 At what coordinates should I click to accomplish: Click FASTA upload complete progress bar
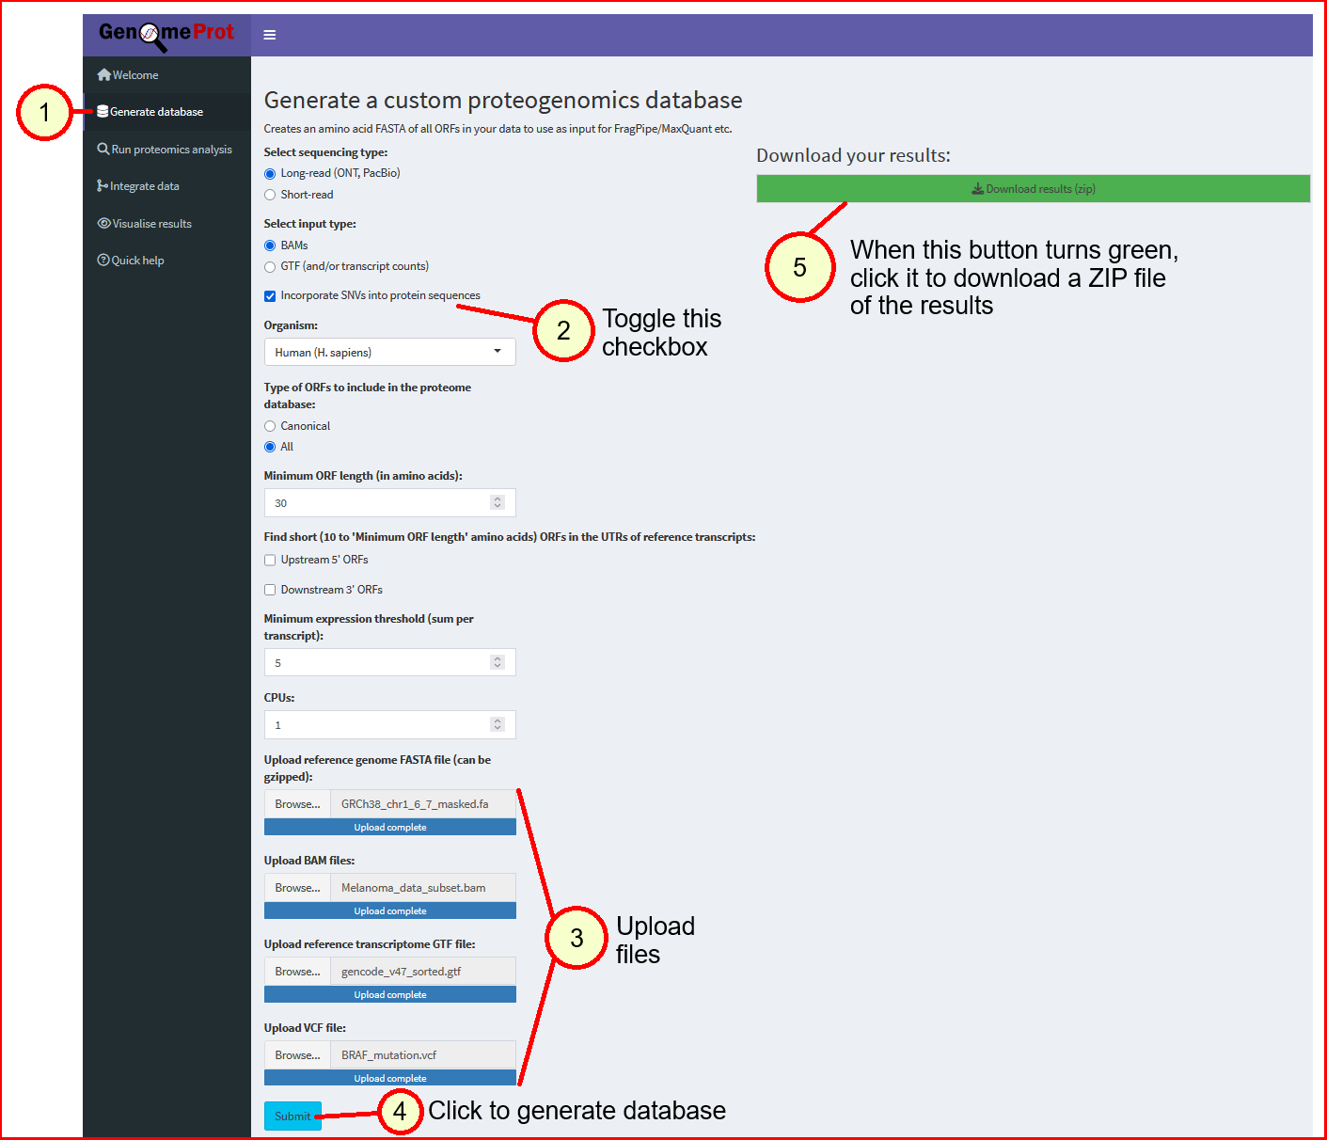390,827
